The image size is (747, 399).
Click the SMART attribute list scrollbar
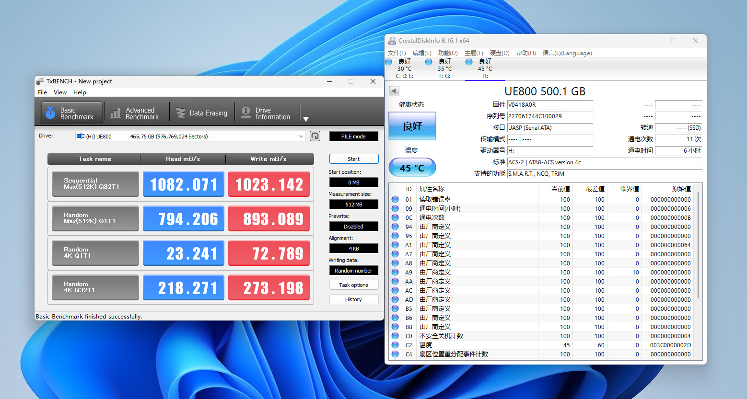pos(699,244)
